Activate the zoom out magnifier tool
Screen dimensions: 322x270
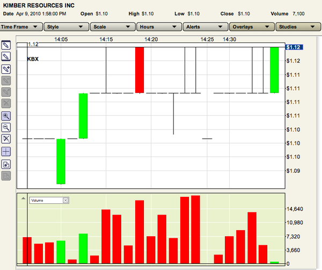pos(6,127)
